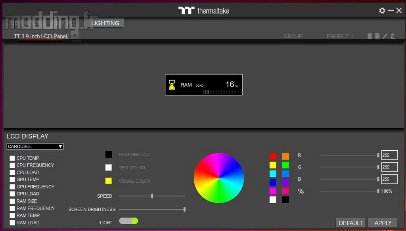Screen dimensions: 406x231
Task: Click the center of the color wheel
Action: click(219, 178)
